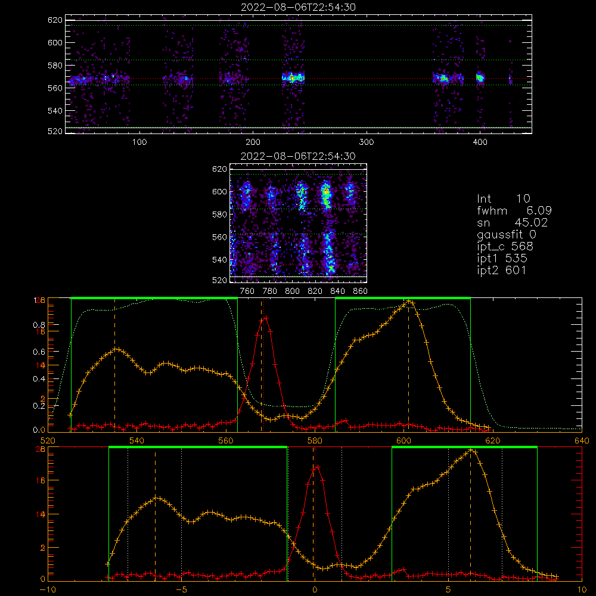Click left thick green bar atop third plot
The image size is (596, 596).
pos(154,298)
